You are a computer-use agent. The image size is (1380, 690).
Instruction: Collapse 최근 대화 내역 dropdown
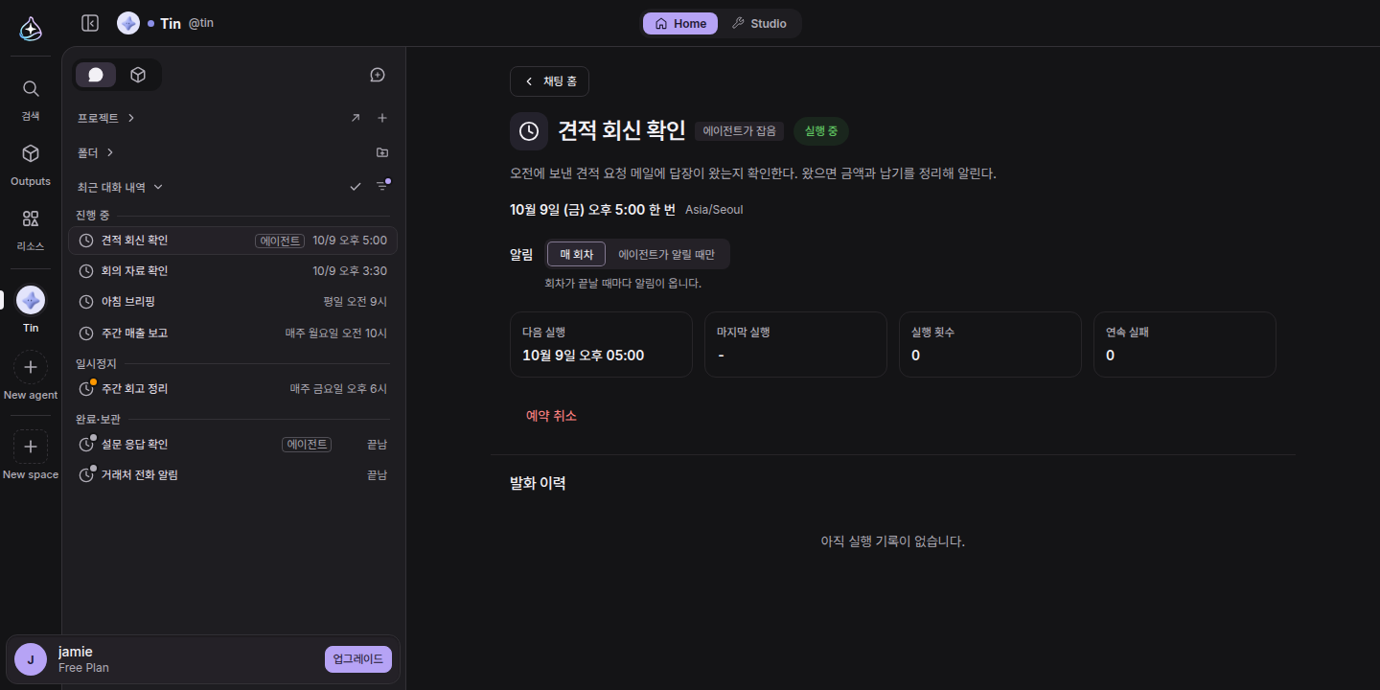(158, 187)
